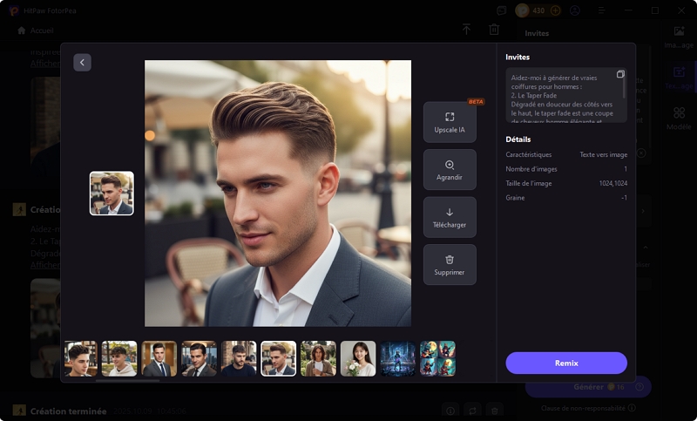Download image with Télécharger button
This screenshot has height=421, width=697.
tap(450, 217)
